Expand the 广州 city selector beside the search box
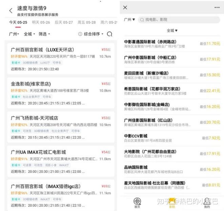The width and height of the screenshot is (224, 211). point(129,19)
